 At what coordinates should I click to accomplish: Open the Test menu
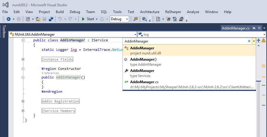[131, 12]
